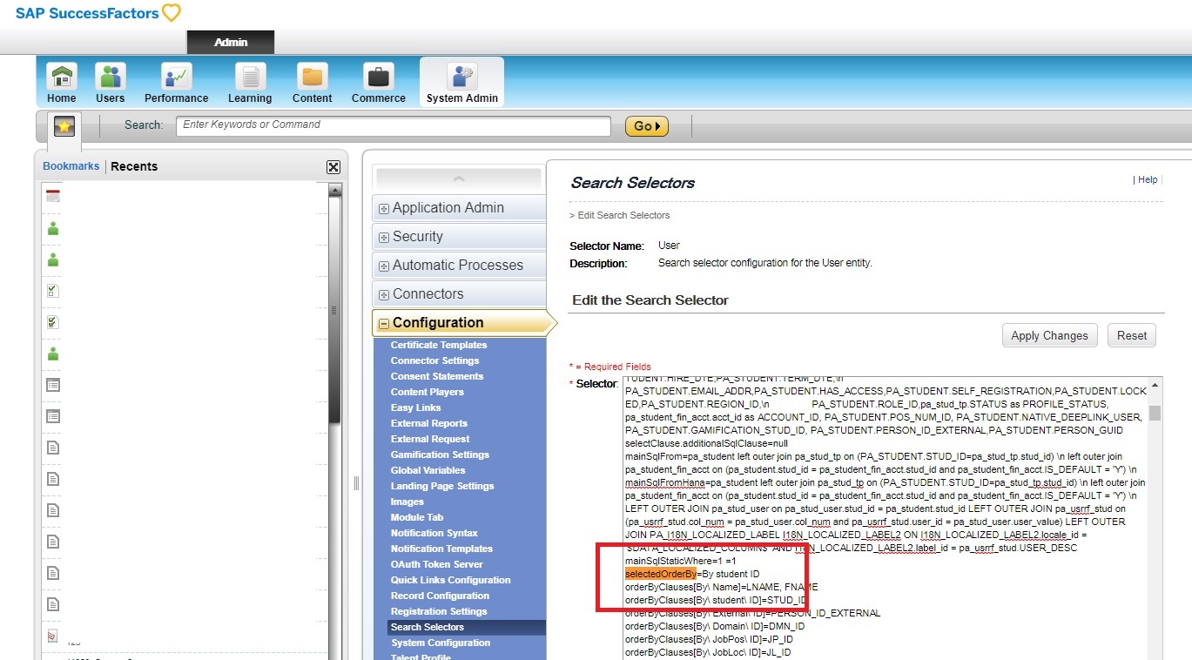Open Quick Links Configuration
Viewport: 1192px width, 660px height.
[451, 580]
